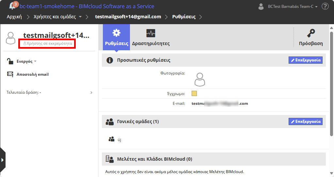
Task: Open the help question mark icon
Action: [x=325, y=6]
